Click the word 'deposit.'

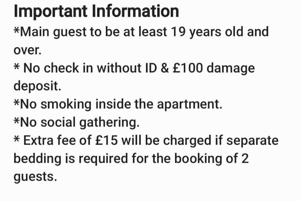click(37, 86)
